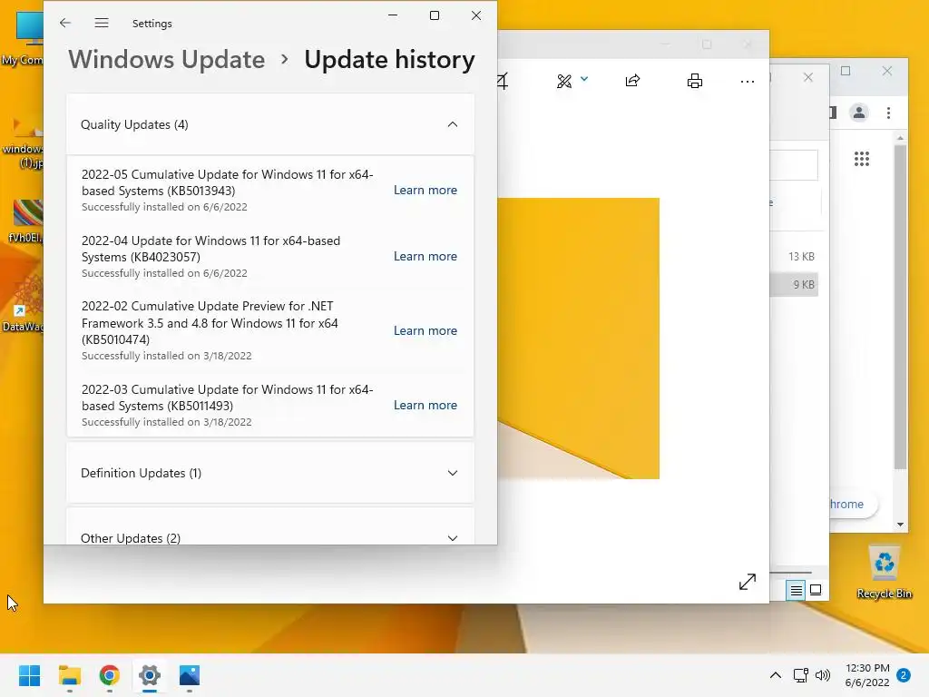The width and height of the screenshot is (929, 697).
Task: Open the Photos app from the taskbar
Action: pyautogui.click(x=190, y=675)
